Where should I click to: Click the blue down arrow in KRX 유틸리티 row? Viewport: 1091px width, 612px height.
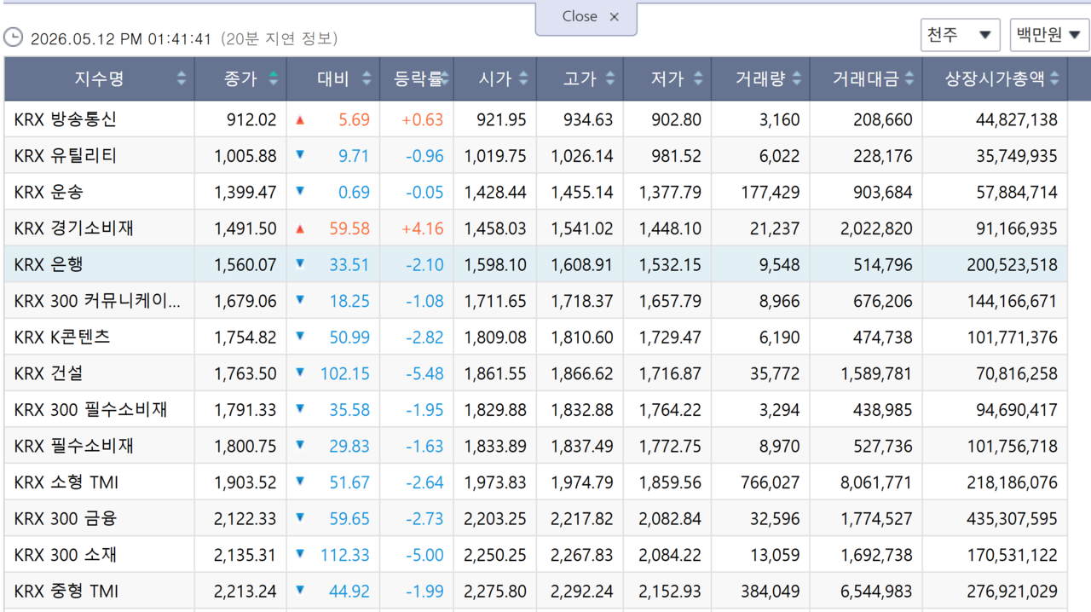300,155
